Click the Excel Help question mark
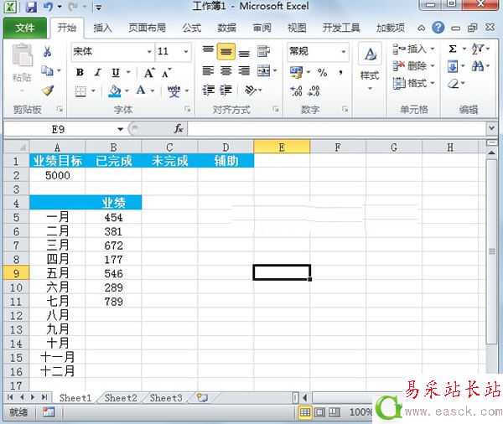Viewport: 503px width, 424px height. (x=438, y=28)
